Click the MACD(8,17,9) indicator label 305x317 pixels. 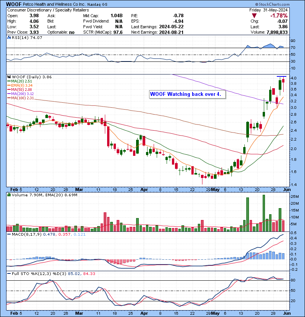pyautogui.click(x=24, y=234)
